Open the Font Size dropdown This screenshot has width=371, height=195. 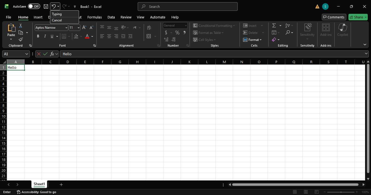(78, 28)
